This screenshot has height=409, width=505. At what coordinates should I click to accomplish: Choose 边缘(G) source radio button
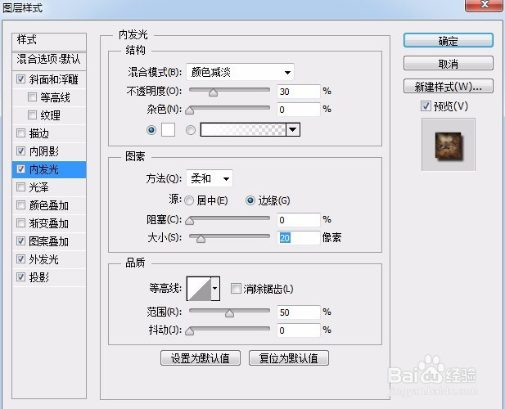click(x=250, y=200)
